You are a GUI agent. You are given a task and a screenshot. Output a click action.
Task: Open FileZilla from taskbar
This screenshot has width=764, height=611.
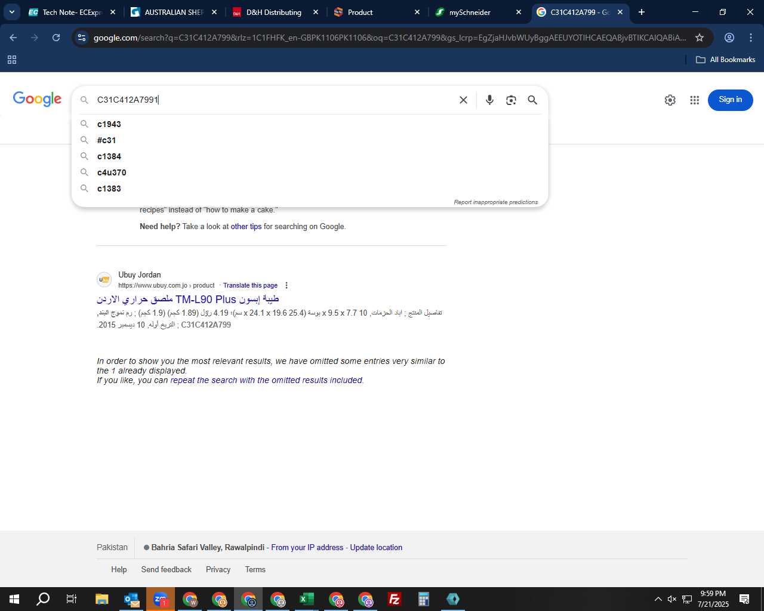pyautogui.click(x=395, y=599)
